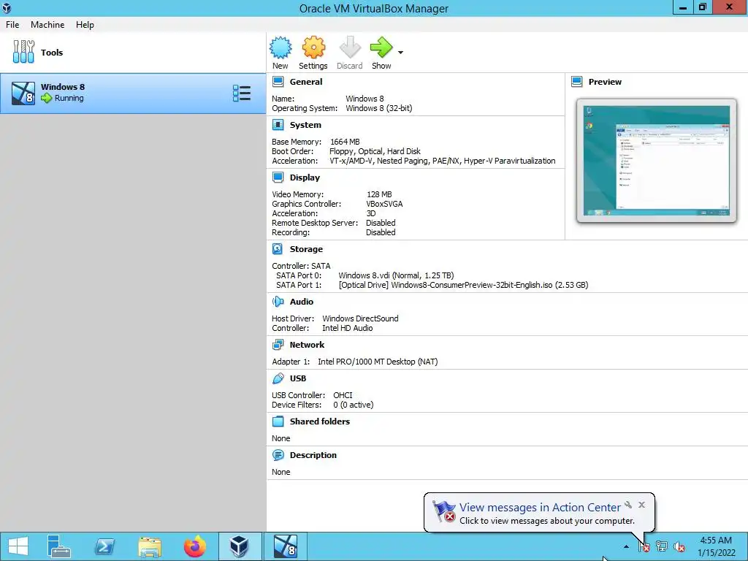The image size is (748, 561).
Task: Click the wrench icon in the notification balloon
Action: [x=628, y=505]
